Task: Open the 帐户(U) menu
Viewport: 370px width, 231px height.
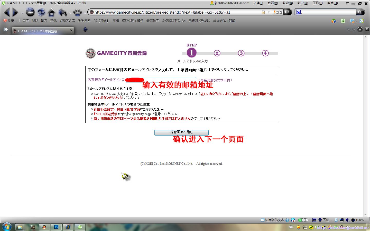Action: [302, 3]
